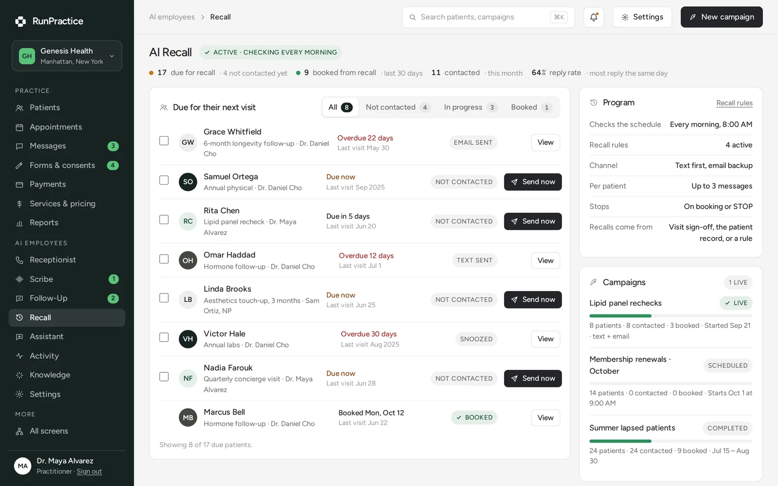Show the Booked tab
Viewport: 778px width, 486px height.
(x=531, y=107)
